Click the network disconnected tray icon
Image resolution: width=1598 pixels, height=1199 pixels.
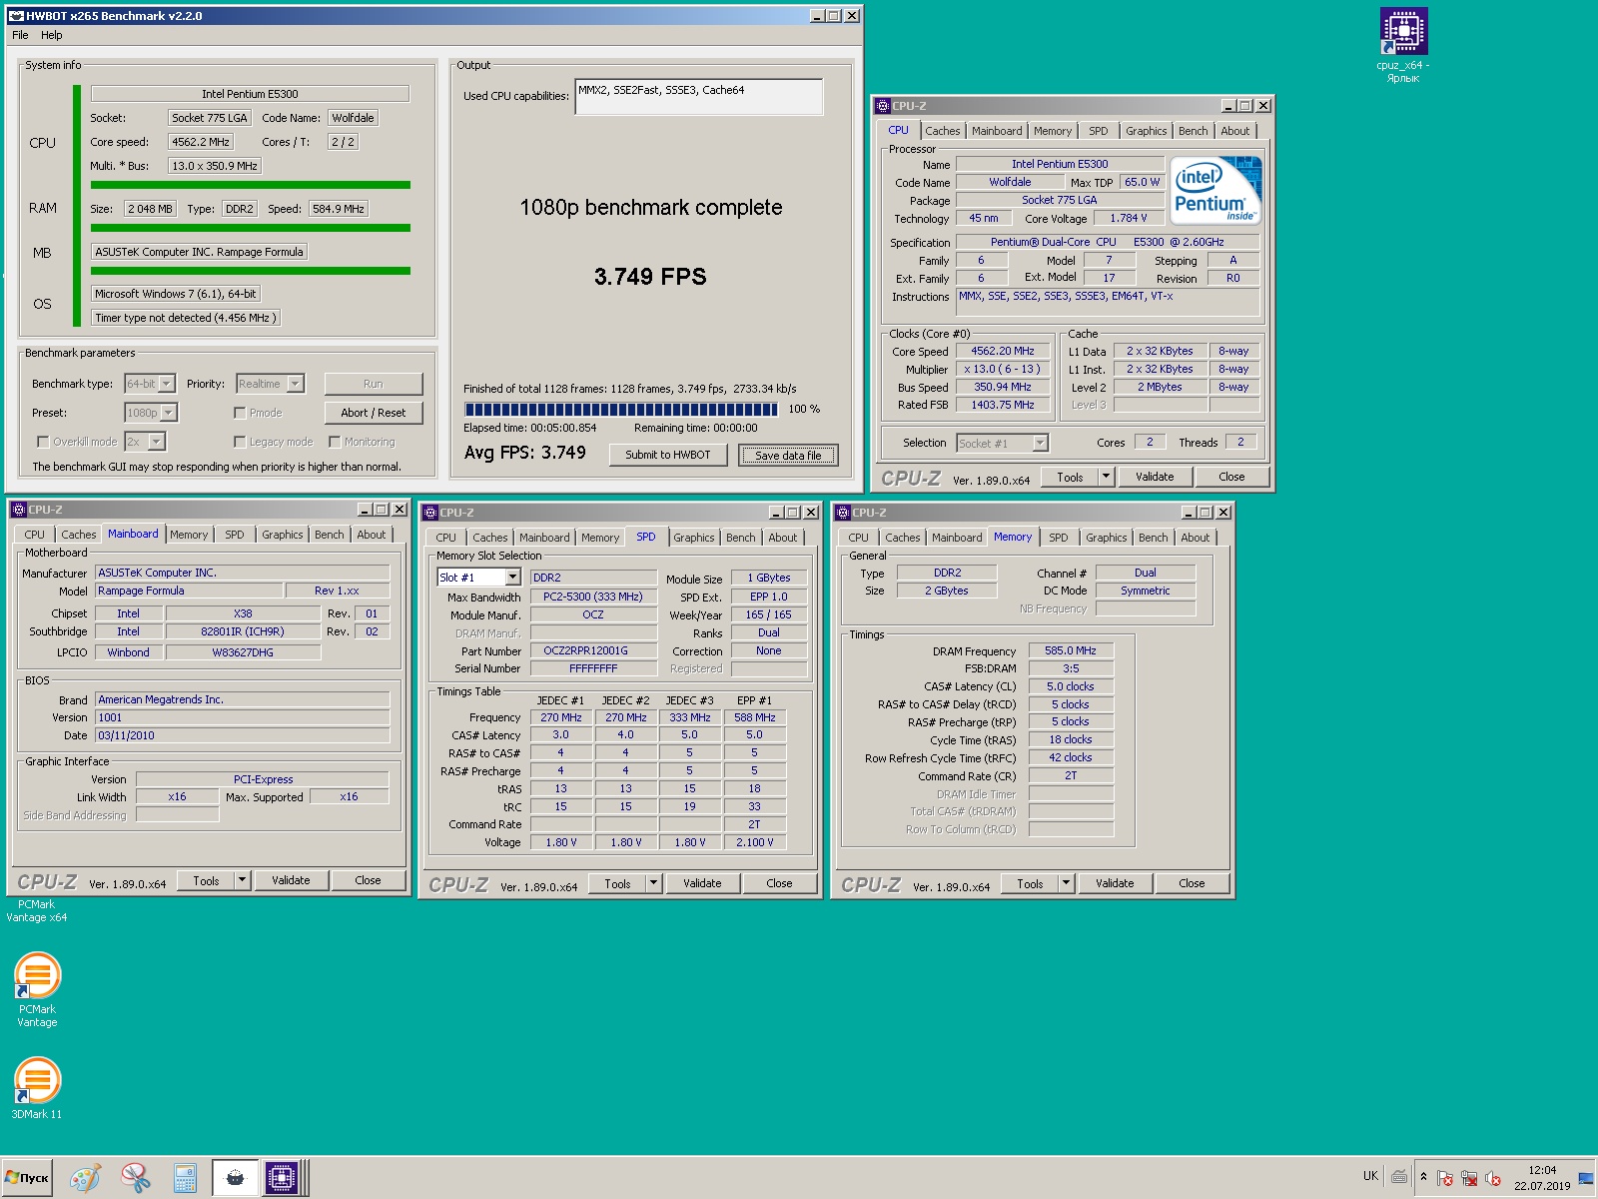[x=1469, y=1179]
